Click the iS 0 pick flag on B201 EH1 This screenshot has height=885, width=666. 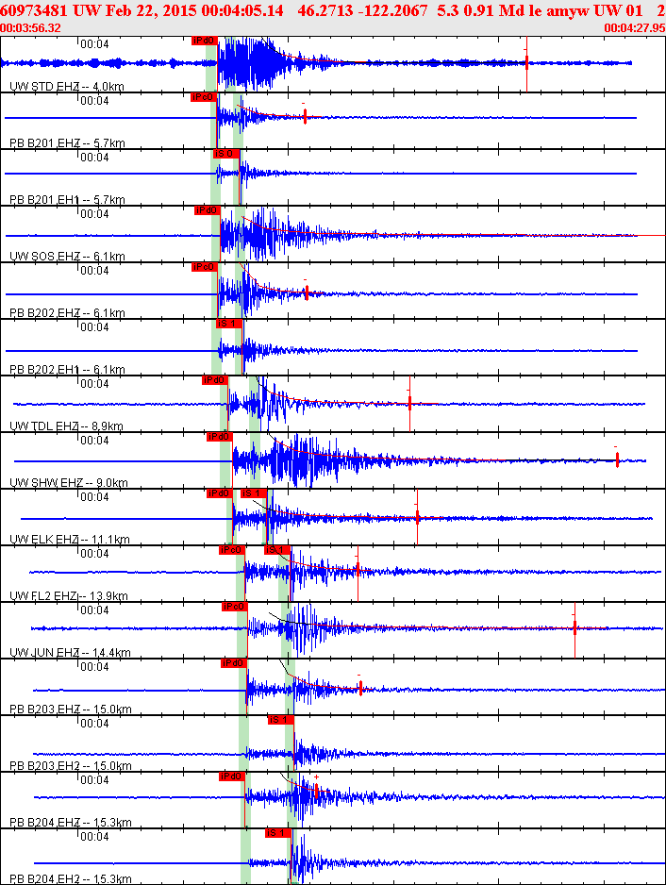pos(226,154)
